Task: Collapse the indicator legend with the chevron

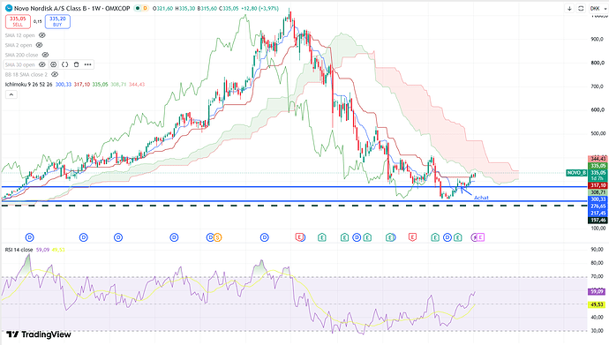Action: tap(11, 94)
